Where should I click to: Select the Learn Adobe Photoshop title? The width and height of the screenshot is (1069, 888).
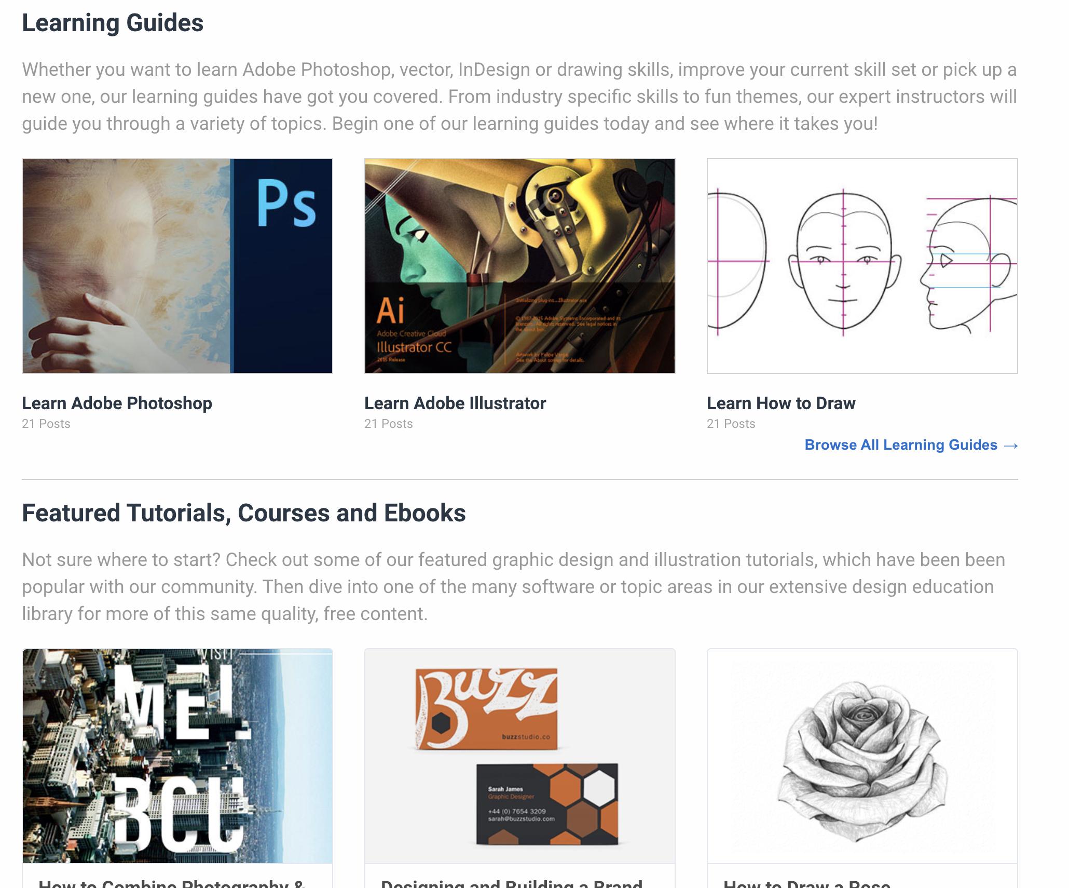117,403
